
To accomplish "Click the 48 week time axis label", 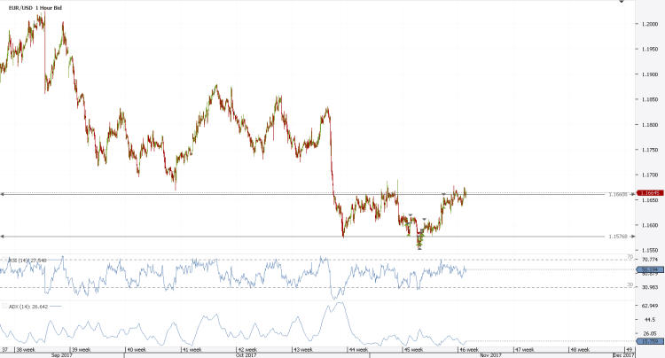I will click(580, 350).
